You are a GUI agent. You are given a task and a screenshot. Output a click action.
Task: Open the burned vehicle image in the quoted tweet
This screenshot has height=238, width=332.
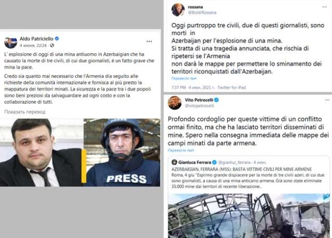(249, 216)
